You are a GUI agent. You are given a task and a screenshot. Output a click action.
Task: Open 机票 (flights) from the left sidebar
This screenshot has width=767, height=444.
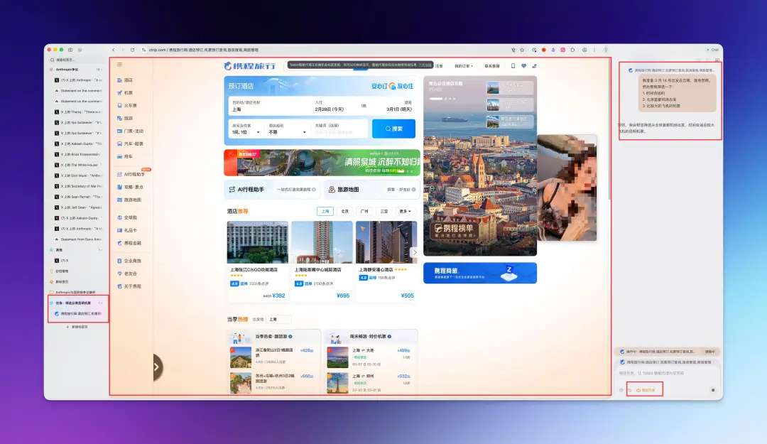pyautogui.click(x=128, y=93)
